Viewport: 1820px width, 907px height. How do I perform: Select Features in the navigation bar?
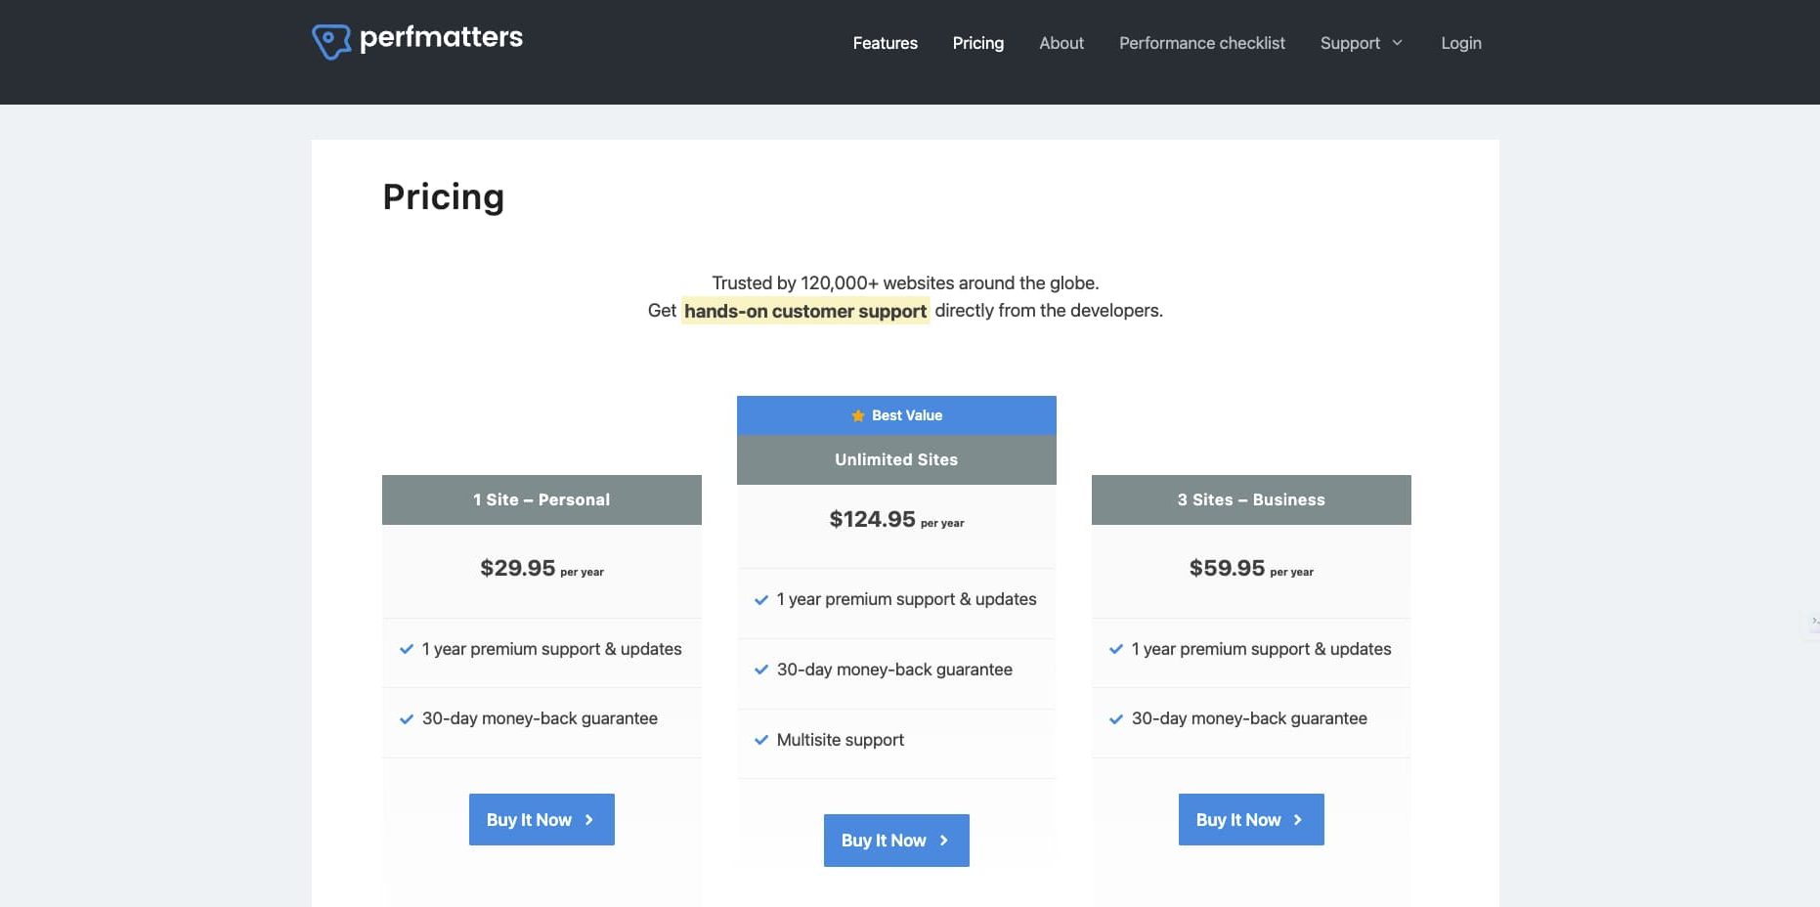[x=885, y=43]
